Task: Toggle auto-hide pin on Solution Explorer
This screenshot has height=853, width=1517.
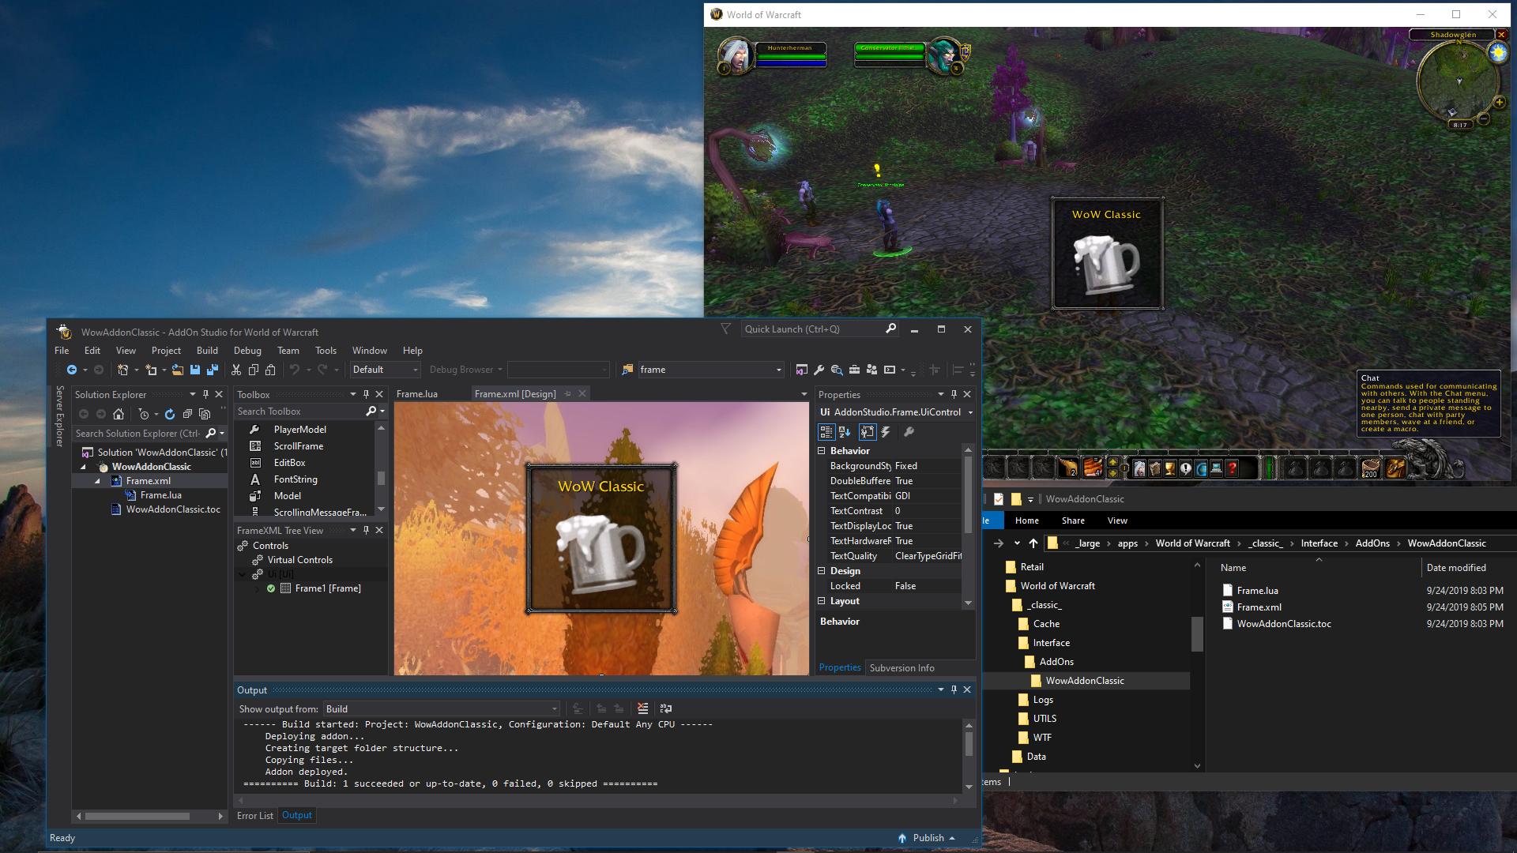Action: [x=205, y=394]
